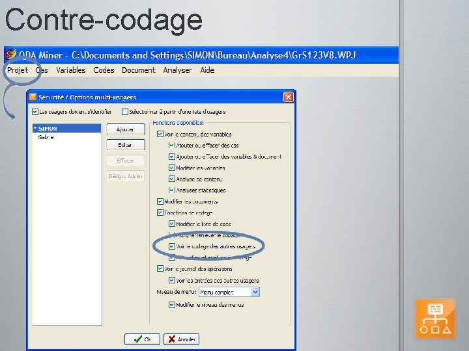This screenshot has height=351, width=469.
Task: Click the Désign. Admin button
Action: tap(126, 176)
